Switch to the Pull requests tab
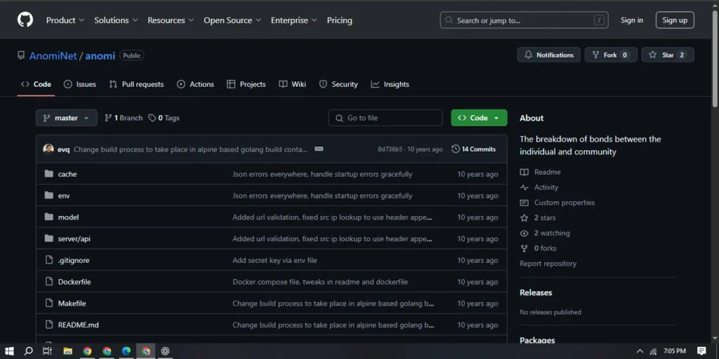The width and height of the screenshot is (719, 359). [x=136, y=84]
